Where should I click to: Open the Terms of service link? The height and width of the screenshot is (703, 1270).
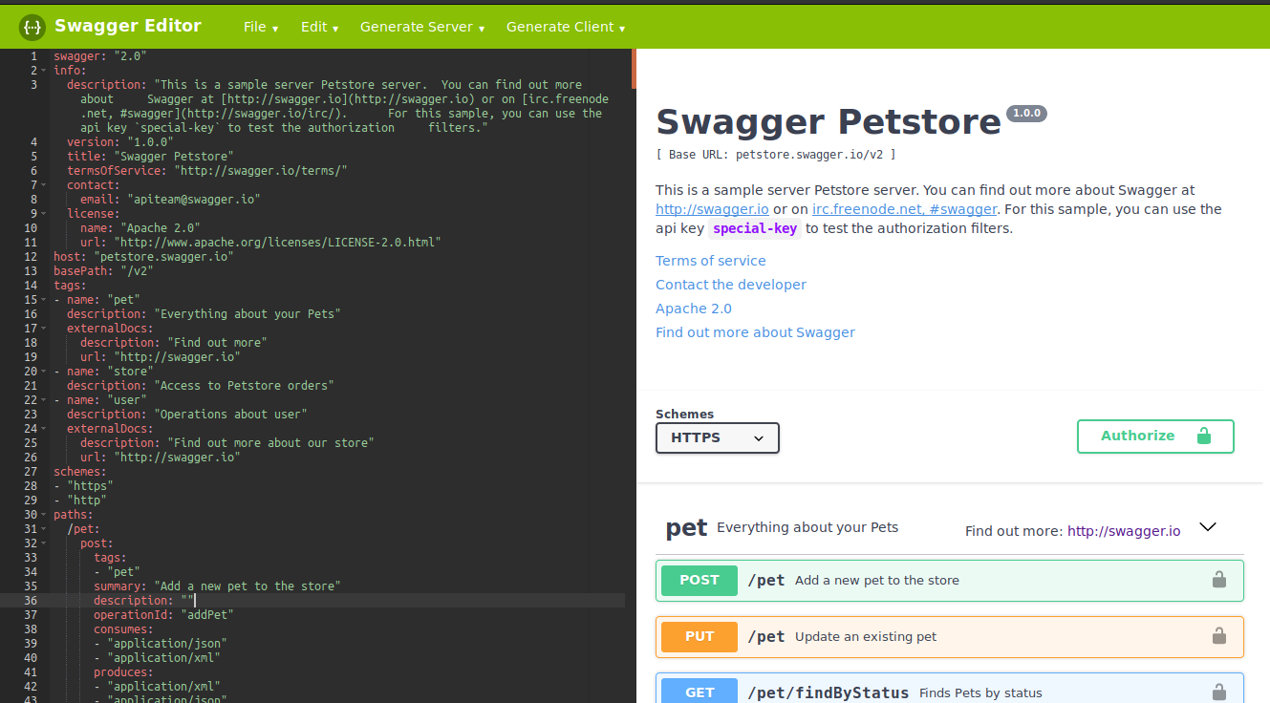coord(710,260)
